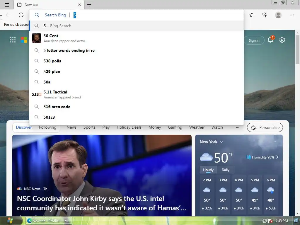
Task: Close the New tab tab
Action: 80,5
